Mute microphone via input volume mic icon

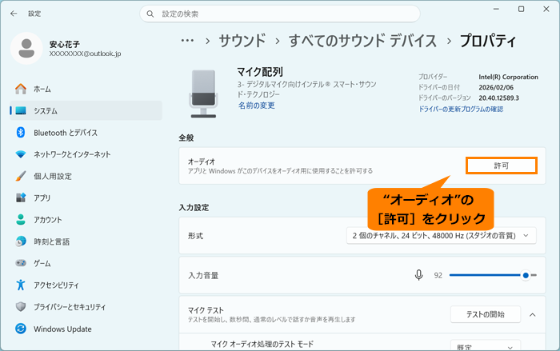tap(419, 275)
